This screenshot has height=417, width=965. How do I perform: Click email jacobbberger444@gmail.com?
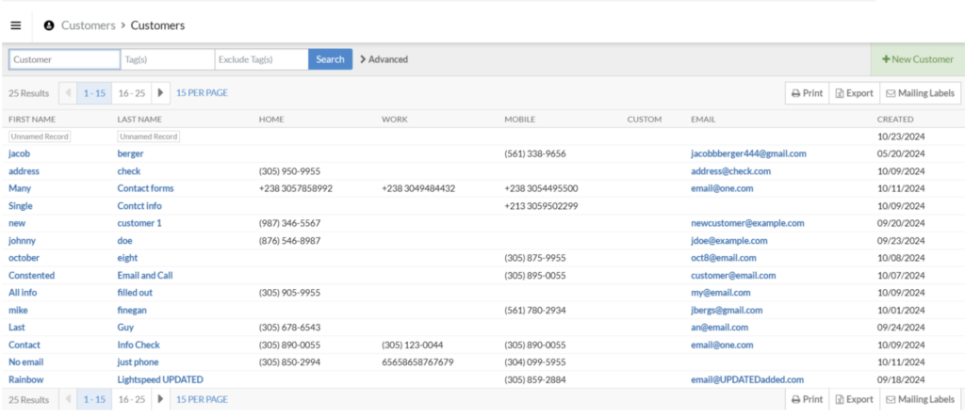coord(748,153)
